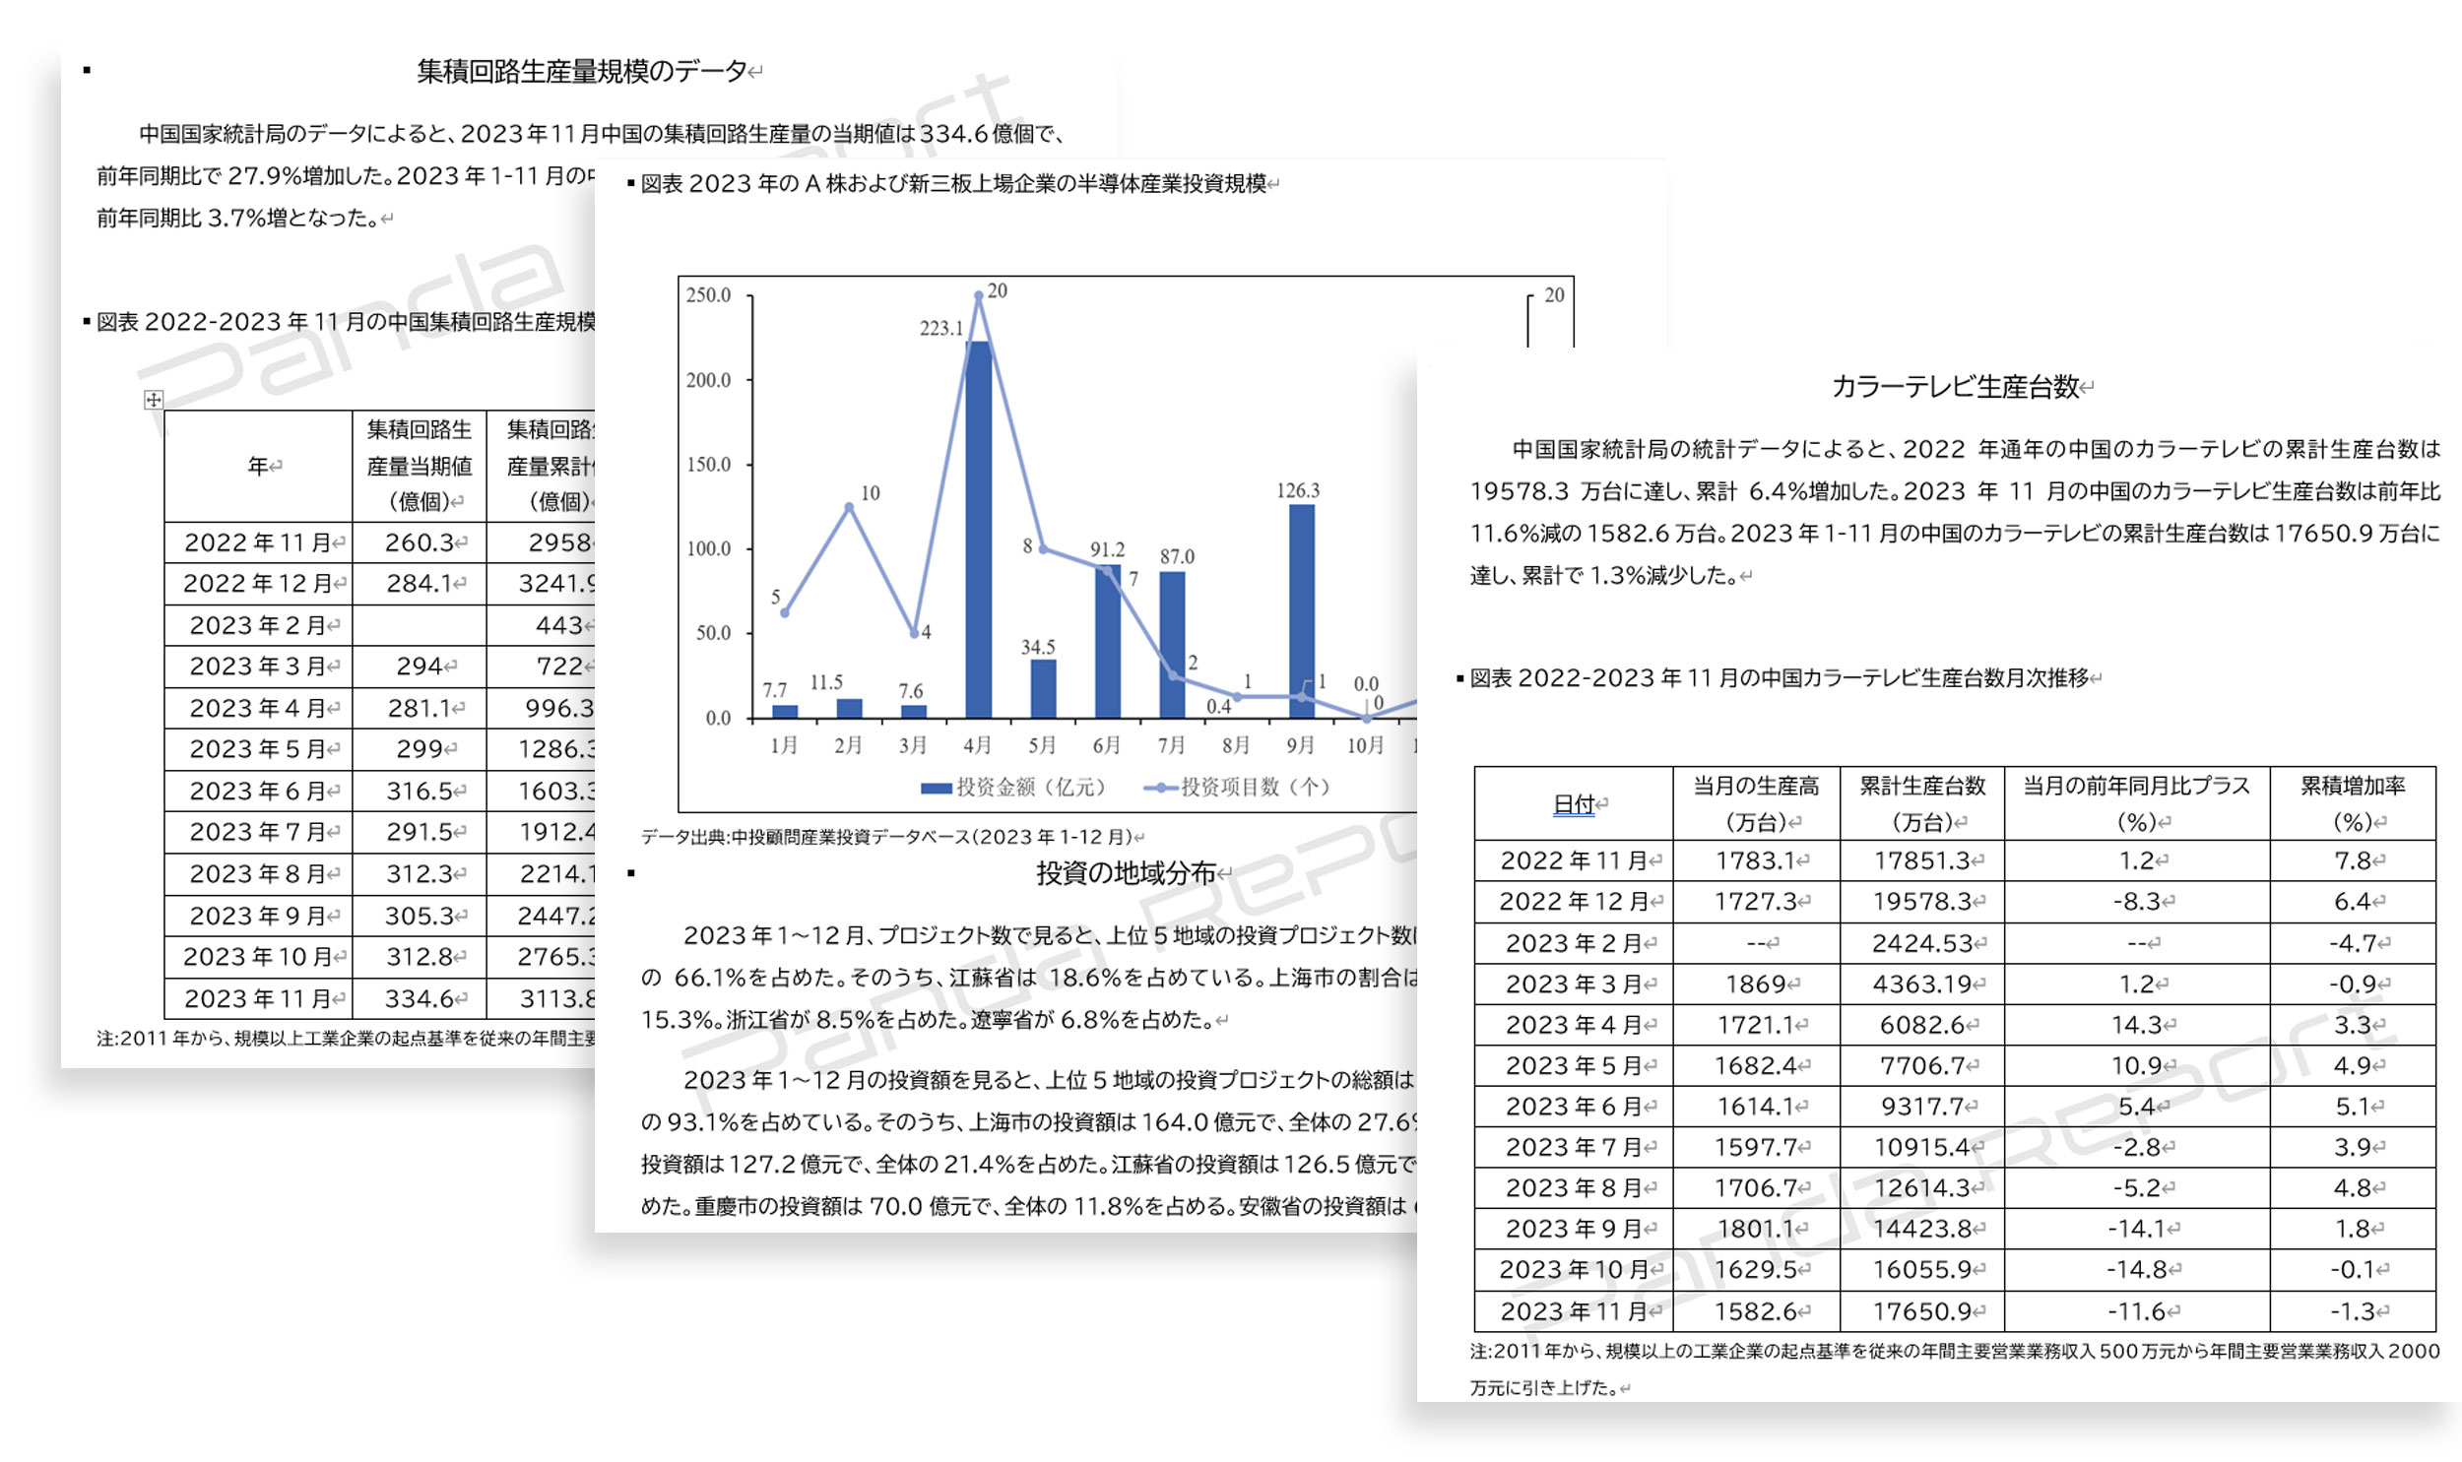Click the 250.0 axis label on chart

[708, 295]
